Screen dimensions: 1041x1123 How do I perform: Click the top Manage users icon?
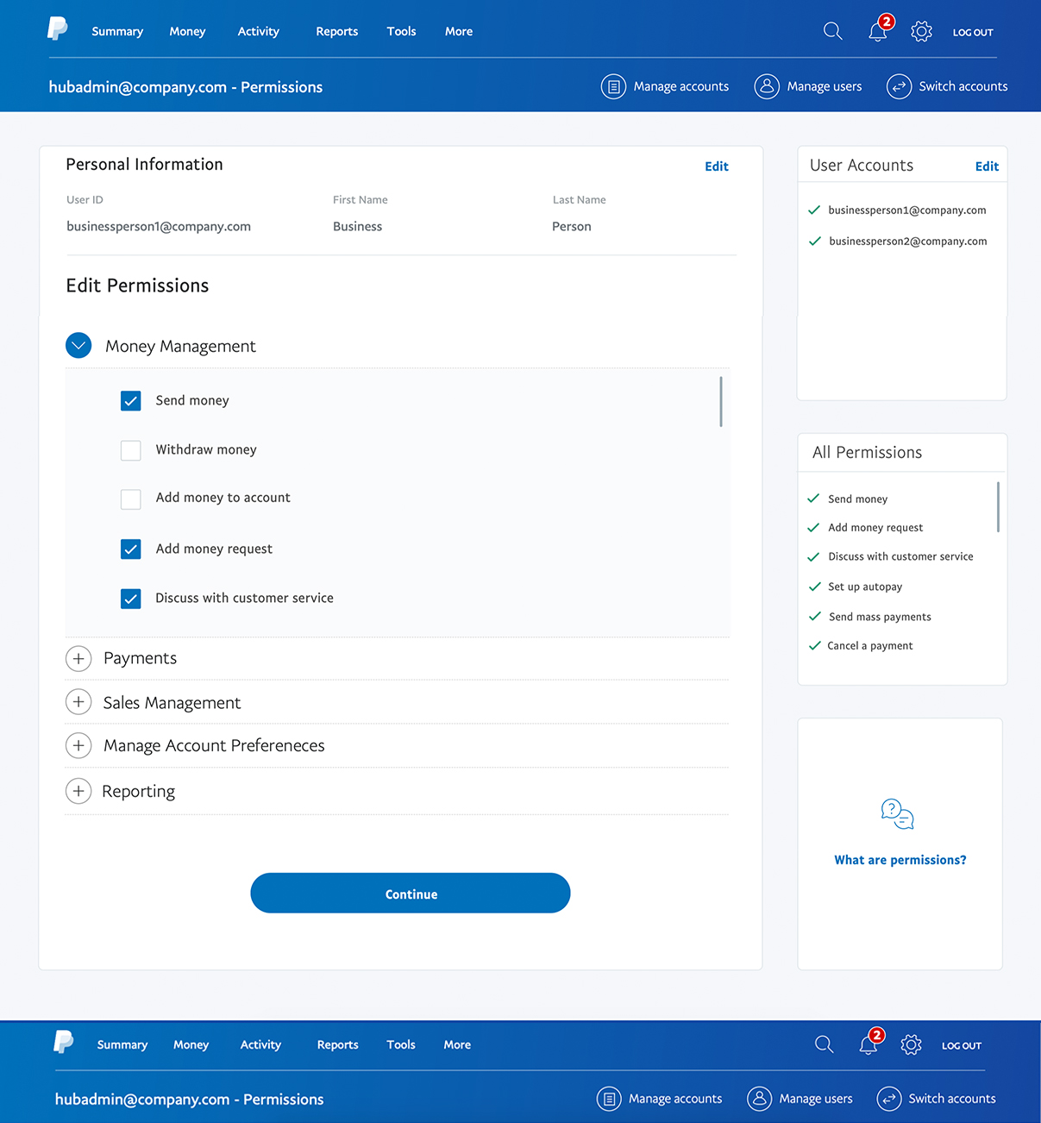767,87
